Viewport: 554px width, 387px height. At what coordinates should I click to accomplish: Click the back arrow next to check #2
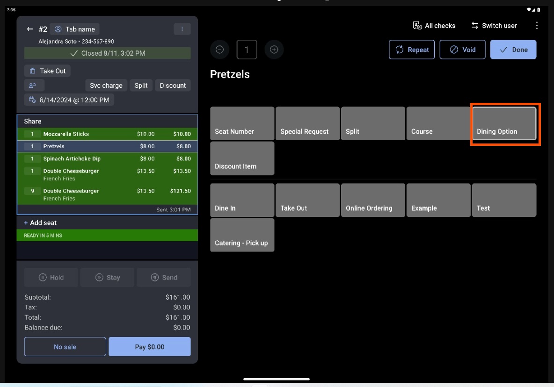point(30,29)
